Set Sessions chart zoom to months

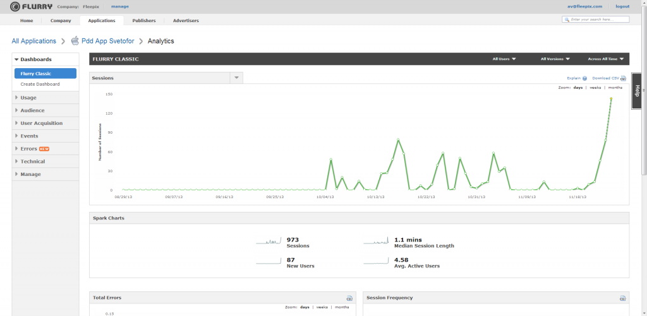tap(615, 88)
